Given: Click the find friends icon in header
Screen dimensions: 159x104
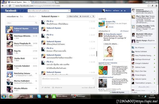Looking at the screenshot, I should [122, 11].
